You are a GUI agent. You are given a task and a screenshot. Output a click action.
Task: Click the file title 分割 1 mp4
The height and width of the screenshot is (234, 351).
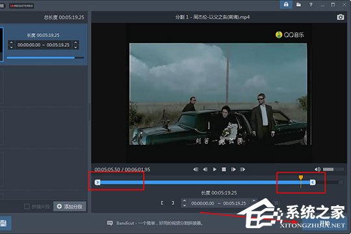tap(213, 17)
